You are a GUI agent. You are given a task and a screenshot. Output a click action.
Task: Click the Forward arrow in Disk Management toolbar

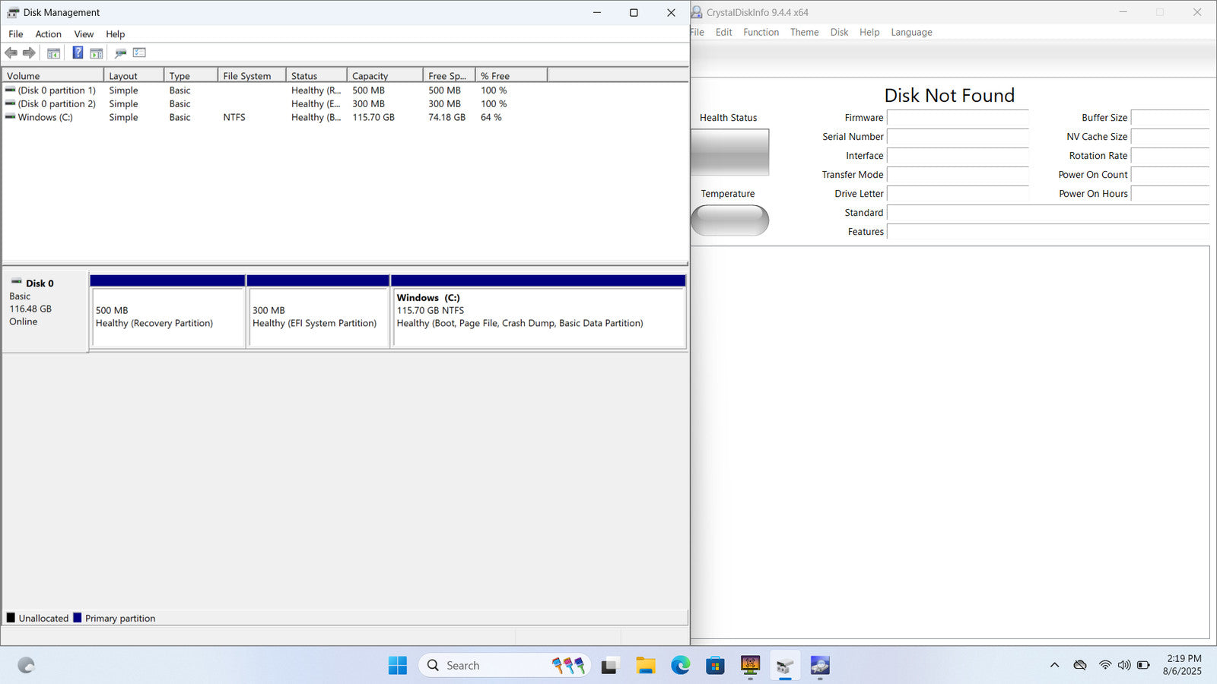tap(29, 53)
